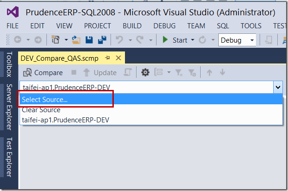Expand the Group results dropdown arrow

click(169, 72)
